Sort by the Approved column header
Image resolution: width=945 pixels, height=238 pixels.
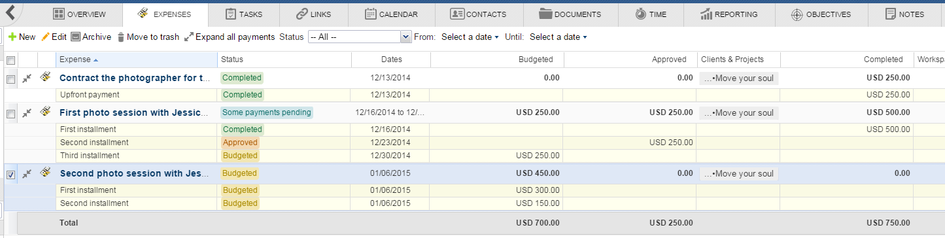click(630, 59)
